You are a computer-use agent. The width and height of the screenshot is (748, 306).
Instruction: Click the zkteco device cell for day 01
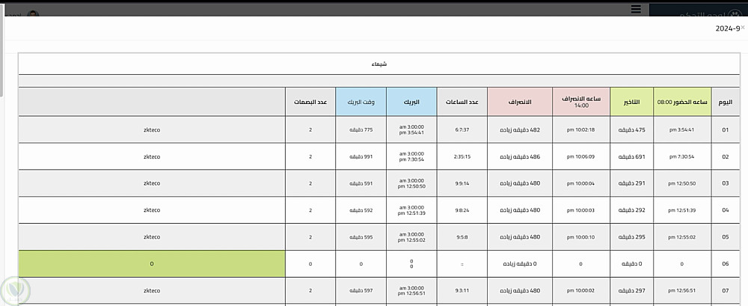[x=152, y=130]
